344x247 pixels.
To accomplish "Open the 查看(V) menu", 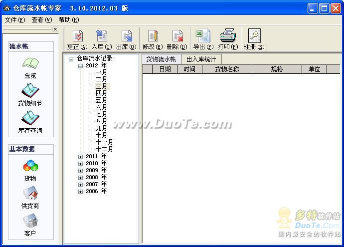I will pyautogui.click(x=42, y=20).
